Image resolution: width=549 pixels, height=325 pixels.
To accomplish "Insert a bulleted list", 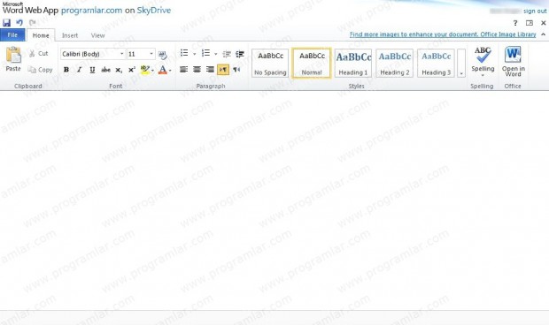I will 184,53.
